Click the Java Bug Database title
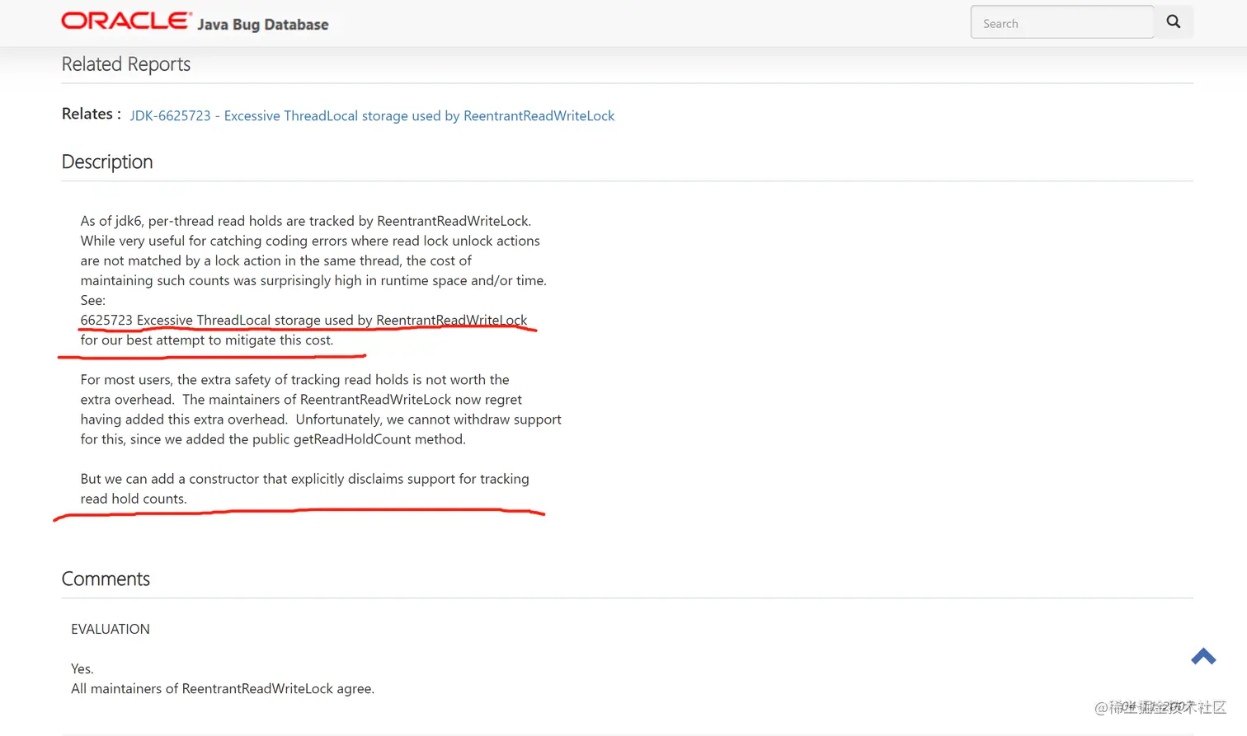Screen dimensions: 1247x736 [x=263, y=25]
